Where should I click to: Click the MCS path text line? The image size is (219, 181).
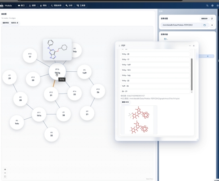[x=150, y=99]
